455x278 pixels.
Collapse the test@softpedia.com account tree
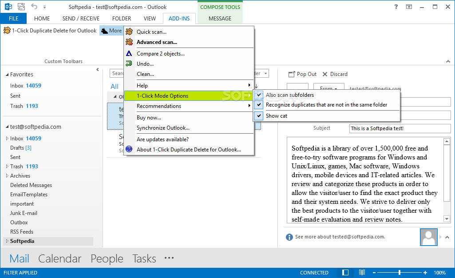7,127
